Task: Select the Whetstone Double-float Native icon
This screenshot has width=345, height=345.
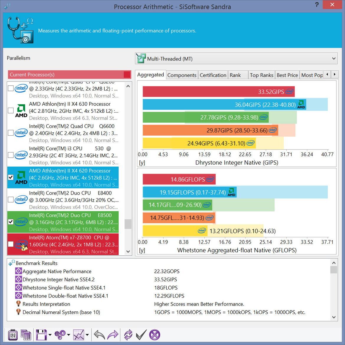Action: [19, 295]
